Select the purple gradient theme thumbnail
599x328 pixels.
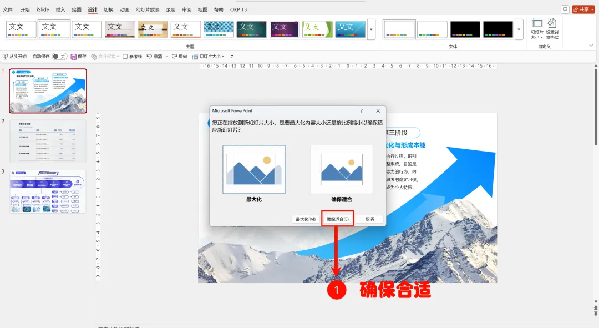(285, 29)
